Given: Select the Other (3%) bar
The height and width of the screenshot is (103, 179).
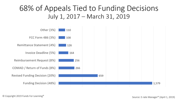Looking at the screenshot, I should pyautogui.click(x=62, y=30).
